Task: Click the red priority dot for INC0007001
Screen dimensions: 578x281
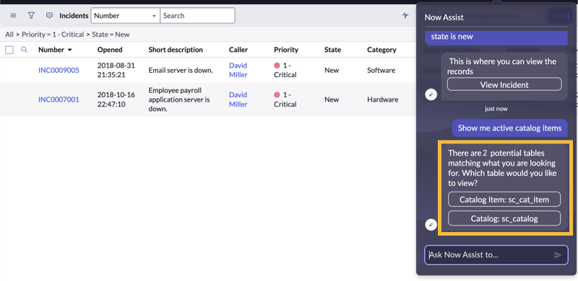Action: click(277, 95)
